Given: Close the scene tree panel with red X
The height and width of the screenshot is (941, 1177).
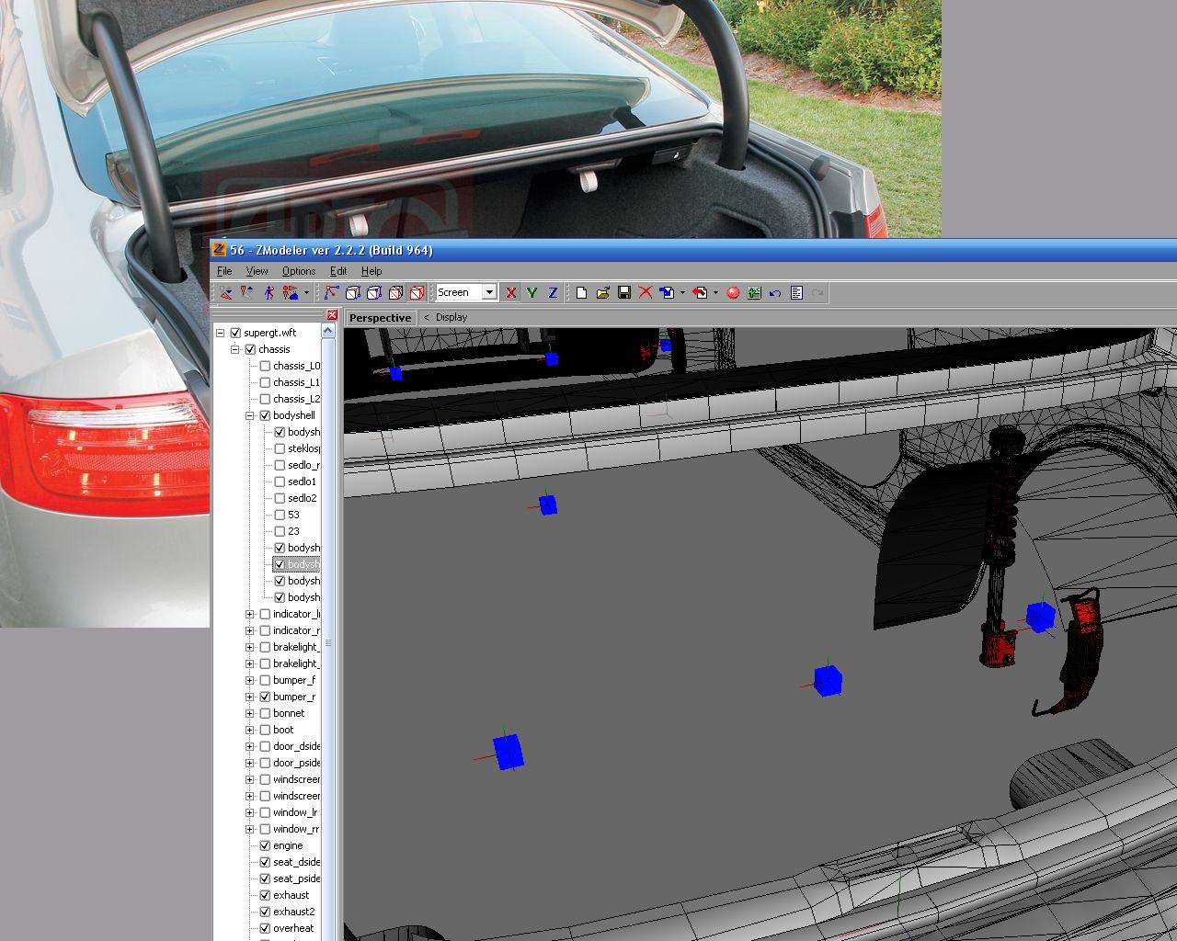Looking at the screenshot, I should pyautogui.click(x=332, y=315).
